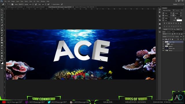
Task: Hide the Layer 7 copy layer
Action: pyautogui.click(x=163, y=42)
